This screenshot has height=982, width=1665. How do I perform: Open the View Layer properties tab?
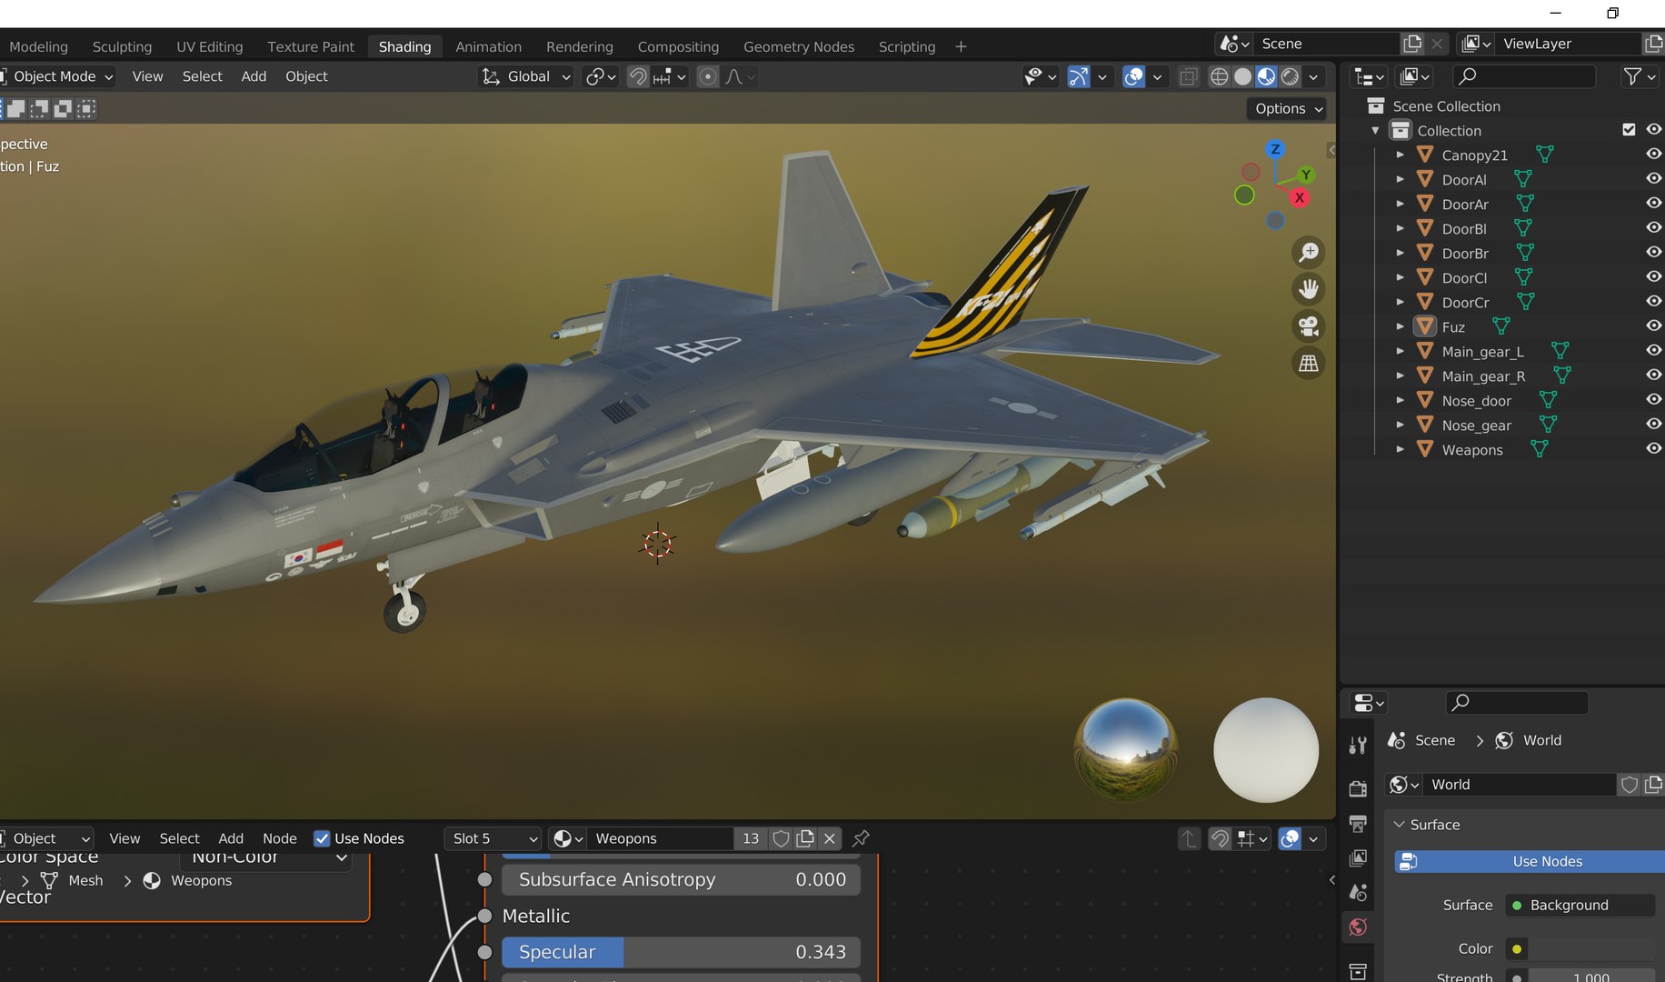1358,858
